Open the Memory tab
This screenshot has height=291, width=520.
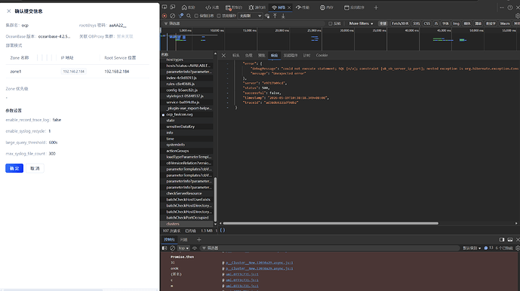(x=327, y=8)
